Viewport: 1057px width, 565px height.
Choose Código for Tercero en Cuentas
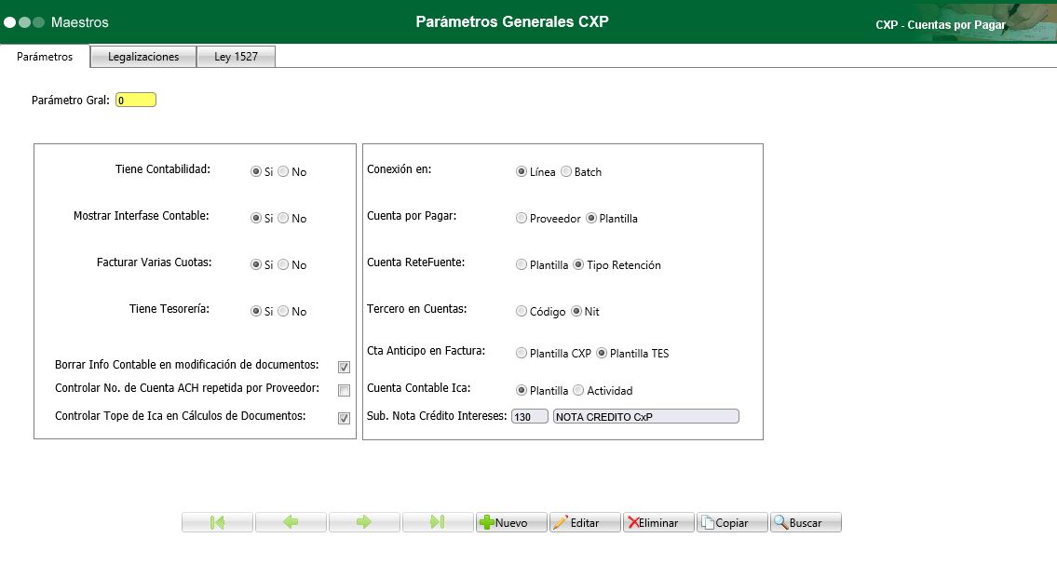tap(522, 311)
